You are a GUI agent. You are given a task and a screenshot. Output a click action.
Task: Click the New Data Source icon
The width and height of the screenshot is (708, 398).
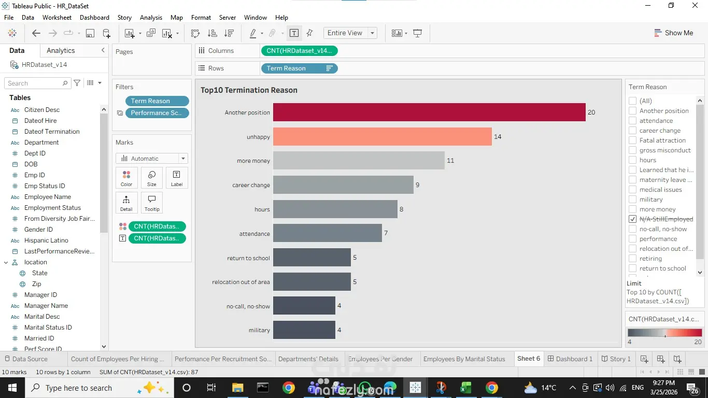coord(106,33)
